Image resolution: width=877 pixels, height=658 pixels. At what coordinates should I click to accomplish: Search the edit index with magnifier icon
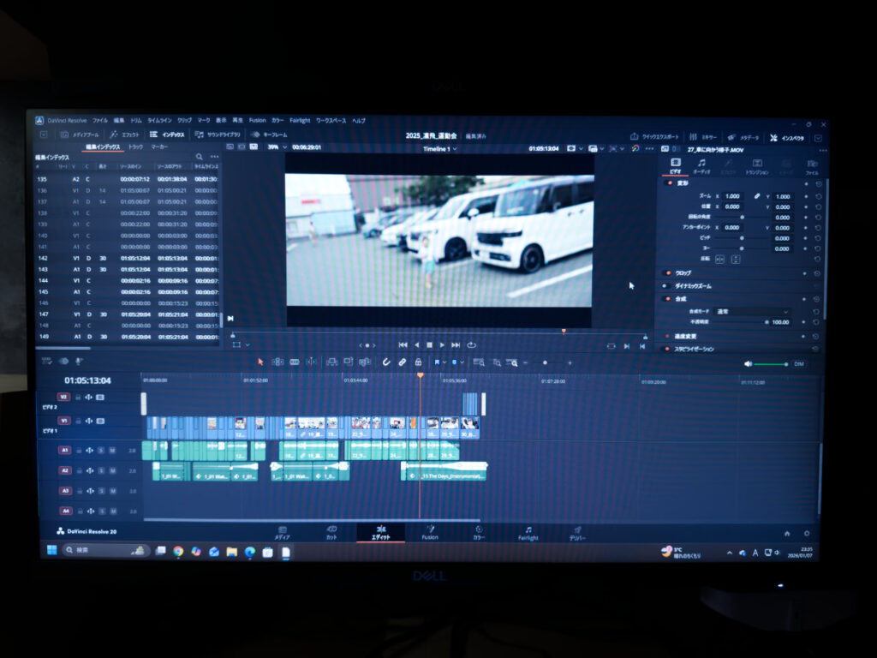[200, 157]
